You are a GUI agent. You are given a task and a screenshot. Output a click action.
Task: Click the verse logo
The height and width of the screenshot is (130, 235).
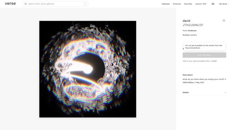[10, 3]
